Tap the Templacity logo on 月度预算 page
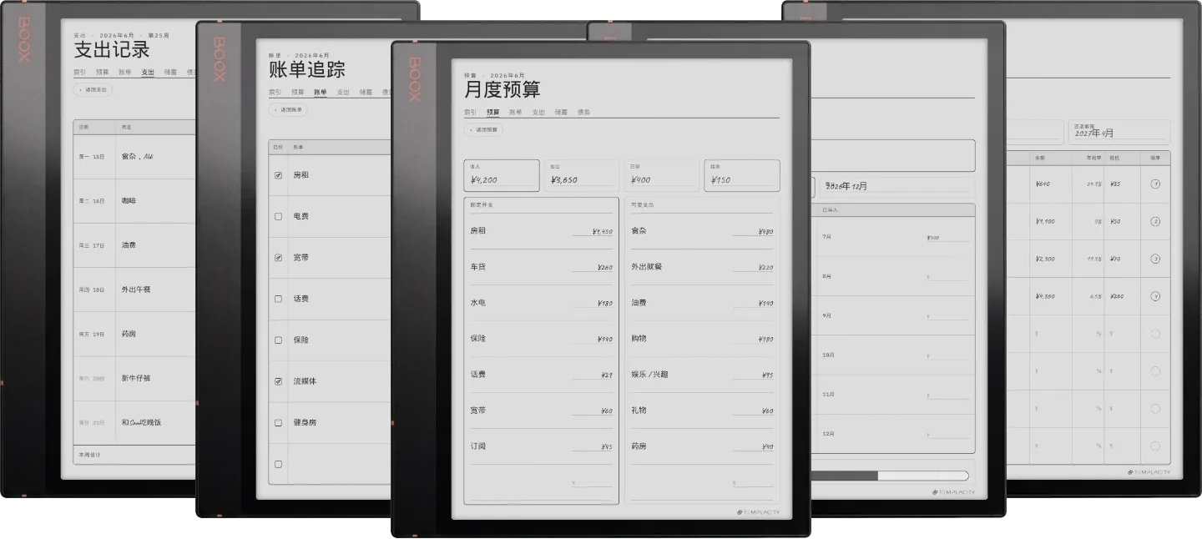 [x=758, y=512]
